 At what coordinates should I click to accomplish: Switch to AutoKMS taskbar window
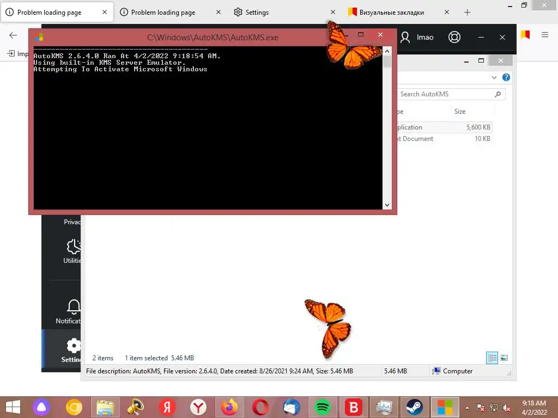(445, 407)
